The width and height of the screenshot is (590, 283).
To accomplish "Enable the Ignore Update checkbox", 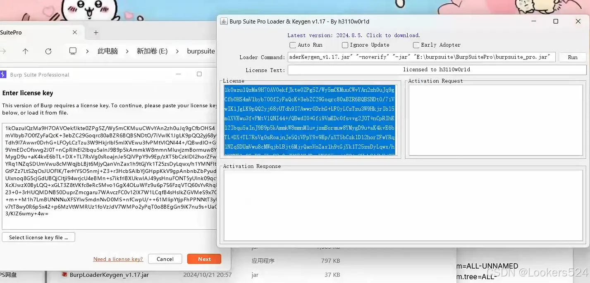I will coord(345,45).
